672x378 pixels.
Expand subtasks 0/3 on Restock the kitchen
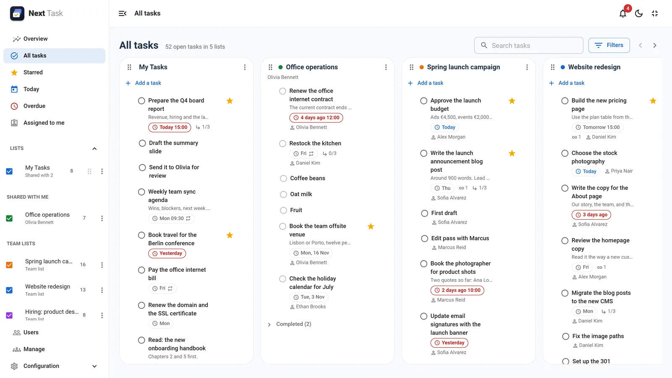330,154
